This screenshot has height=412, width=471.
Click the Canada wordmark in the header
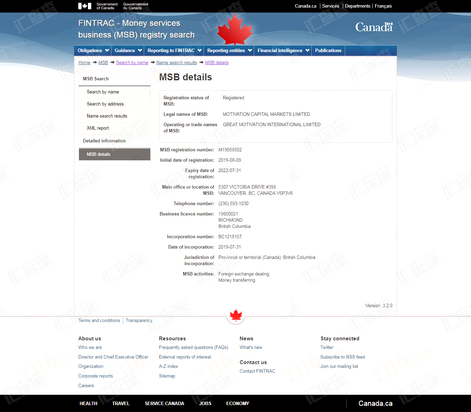[x=374, y=27]
